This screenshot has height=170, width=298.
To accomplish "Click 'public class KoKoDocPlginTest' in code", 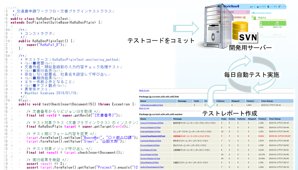I will (39, 19).
